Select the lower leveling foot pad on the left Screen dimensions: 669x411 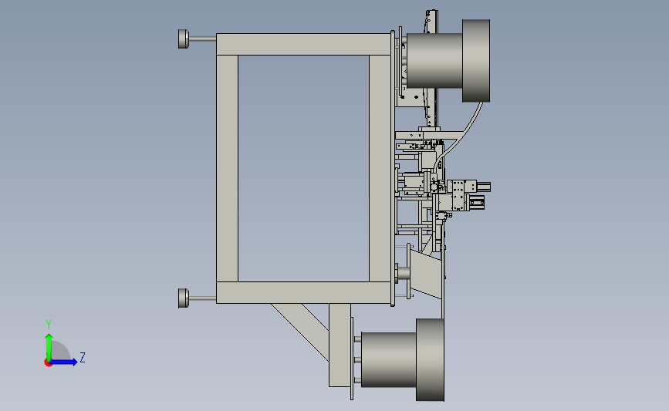[184, 298]
